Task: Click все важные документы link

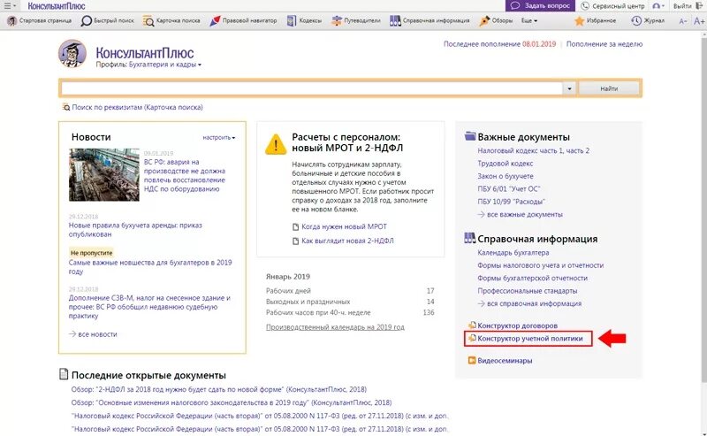Action: [520, 214]
